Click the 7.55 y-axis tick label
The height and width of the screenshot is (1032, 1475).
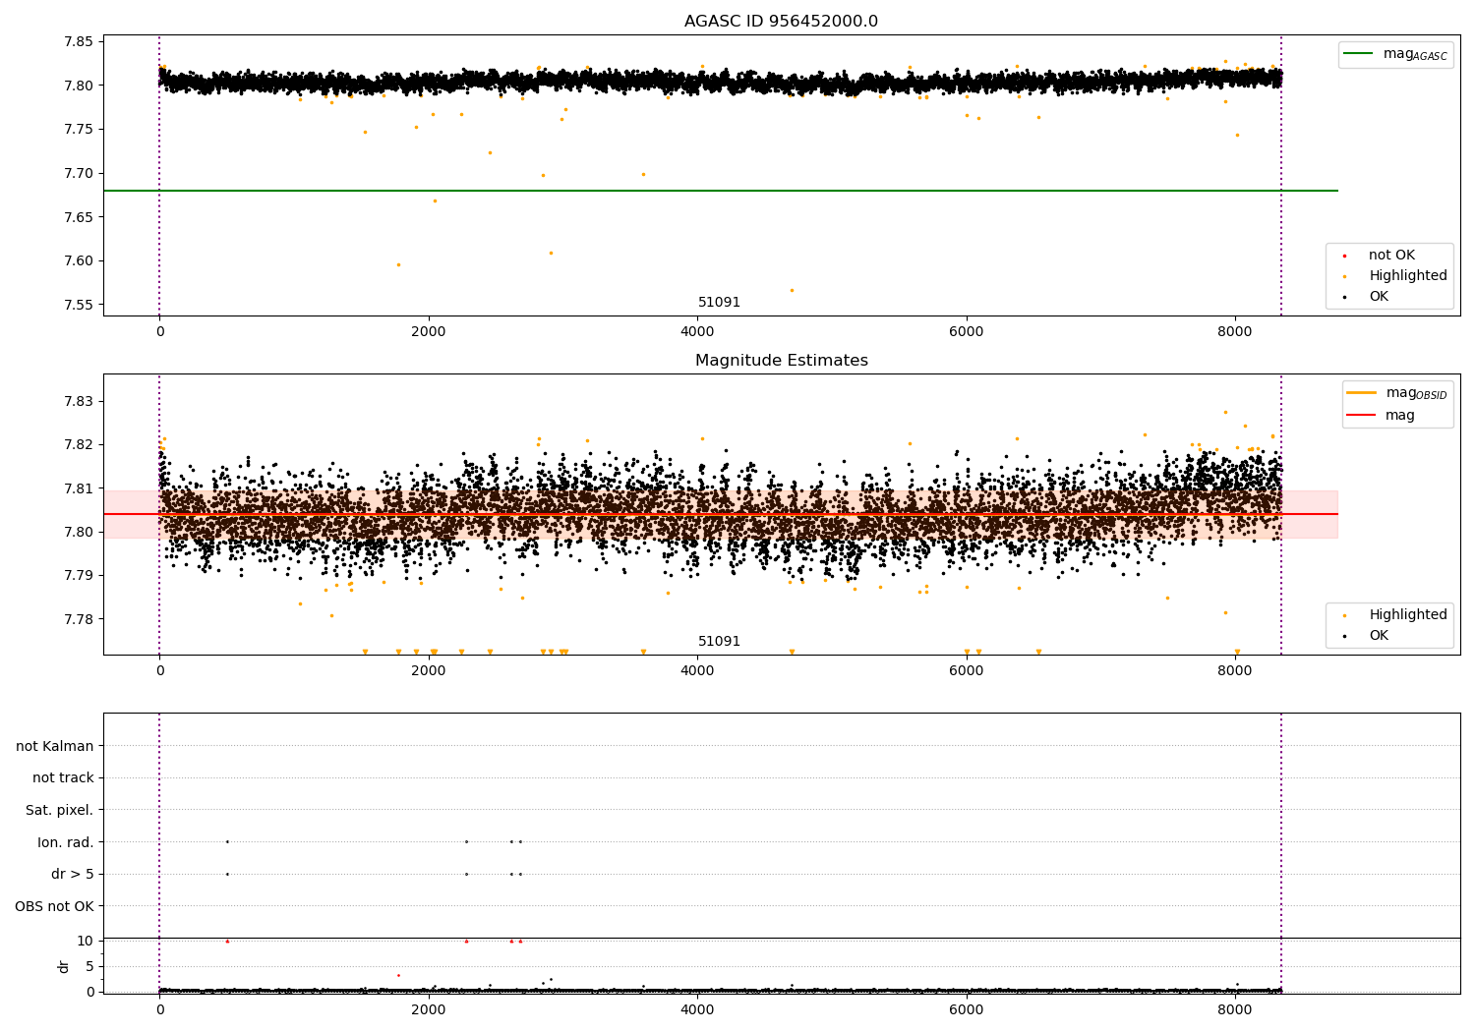point(79,306)
